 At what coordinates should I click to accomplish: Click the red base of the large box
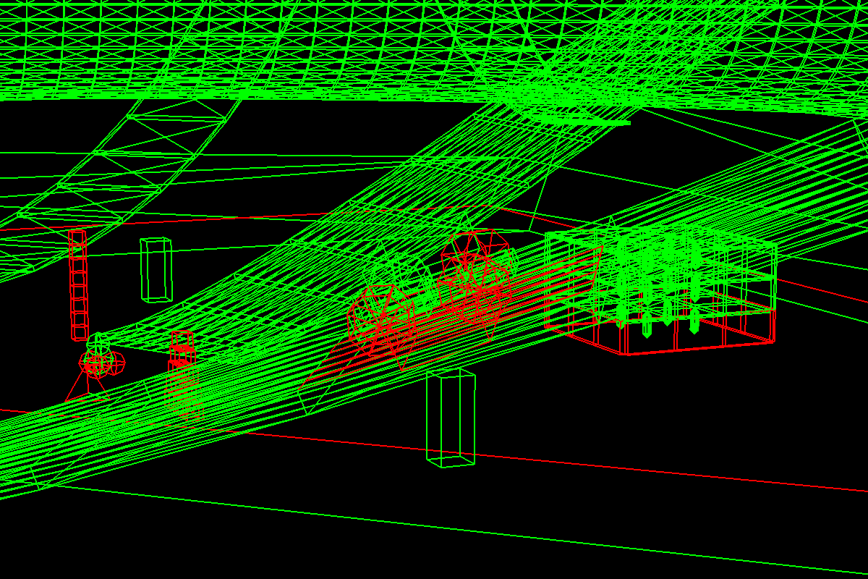coord(694,346)
